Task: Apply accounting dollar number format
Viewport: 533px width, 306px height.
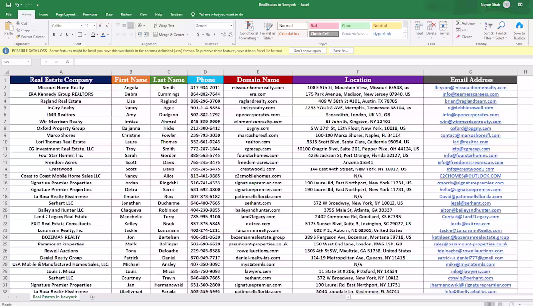Action: [198, 35]
